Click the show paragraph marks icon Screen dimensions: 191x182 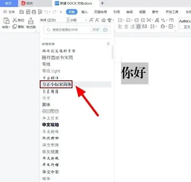[x=163, y=20]
